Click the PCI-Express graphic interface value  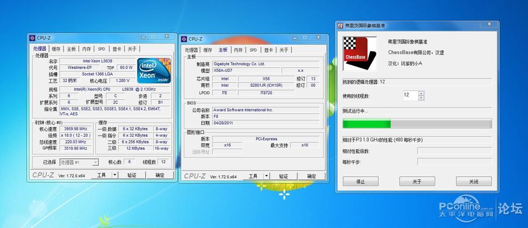pyautogui.click(x=266, y=139)
